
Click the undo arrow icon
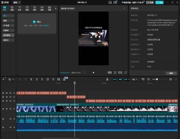point(20,79)
